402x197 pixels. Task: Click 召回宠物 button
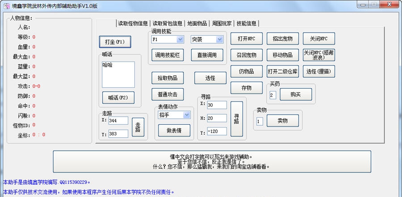[x=247, y=55]
